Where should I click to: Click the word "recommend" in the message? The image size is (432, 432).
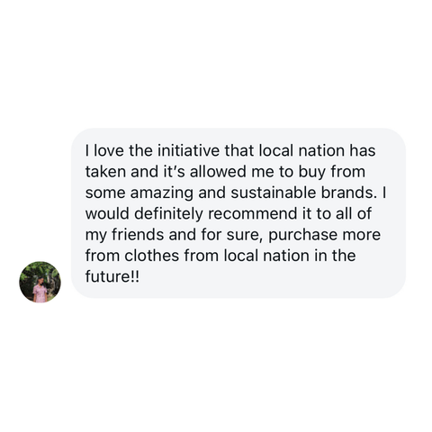(252, 213)
